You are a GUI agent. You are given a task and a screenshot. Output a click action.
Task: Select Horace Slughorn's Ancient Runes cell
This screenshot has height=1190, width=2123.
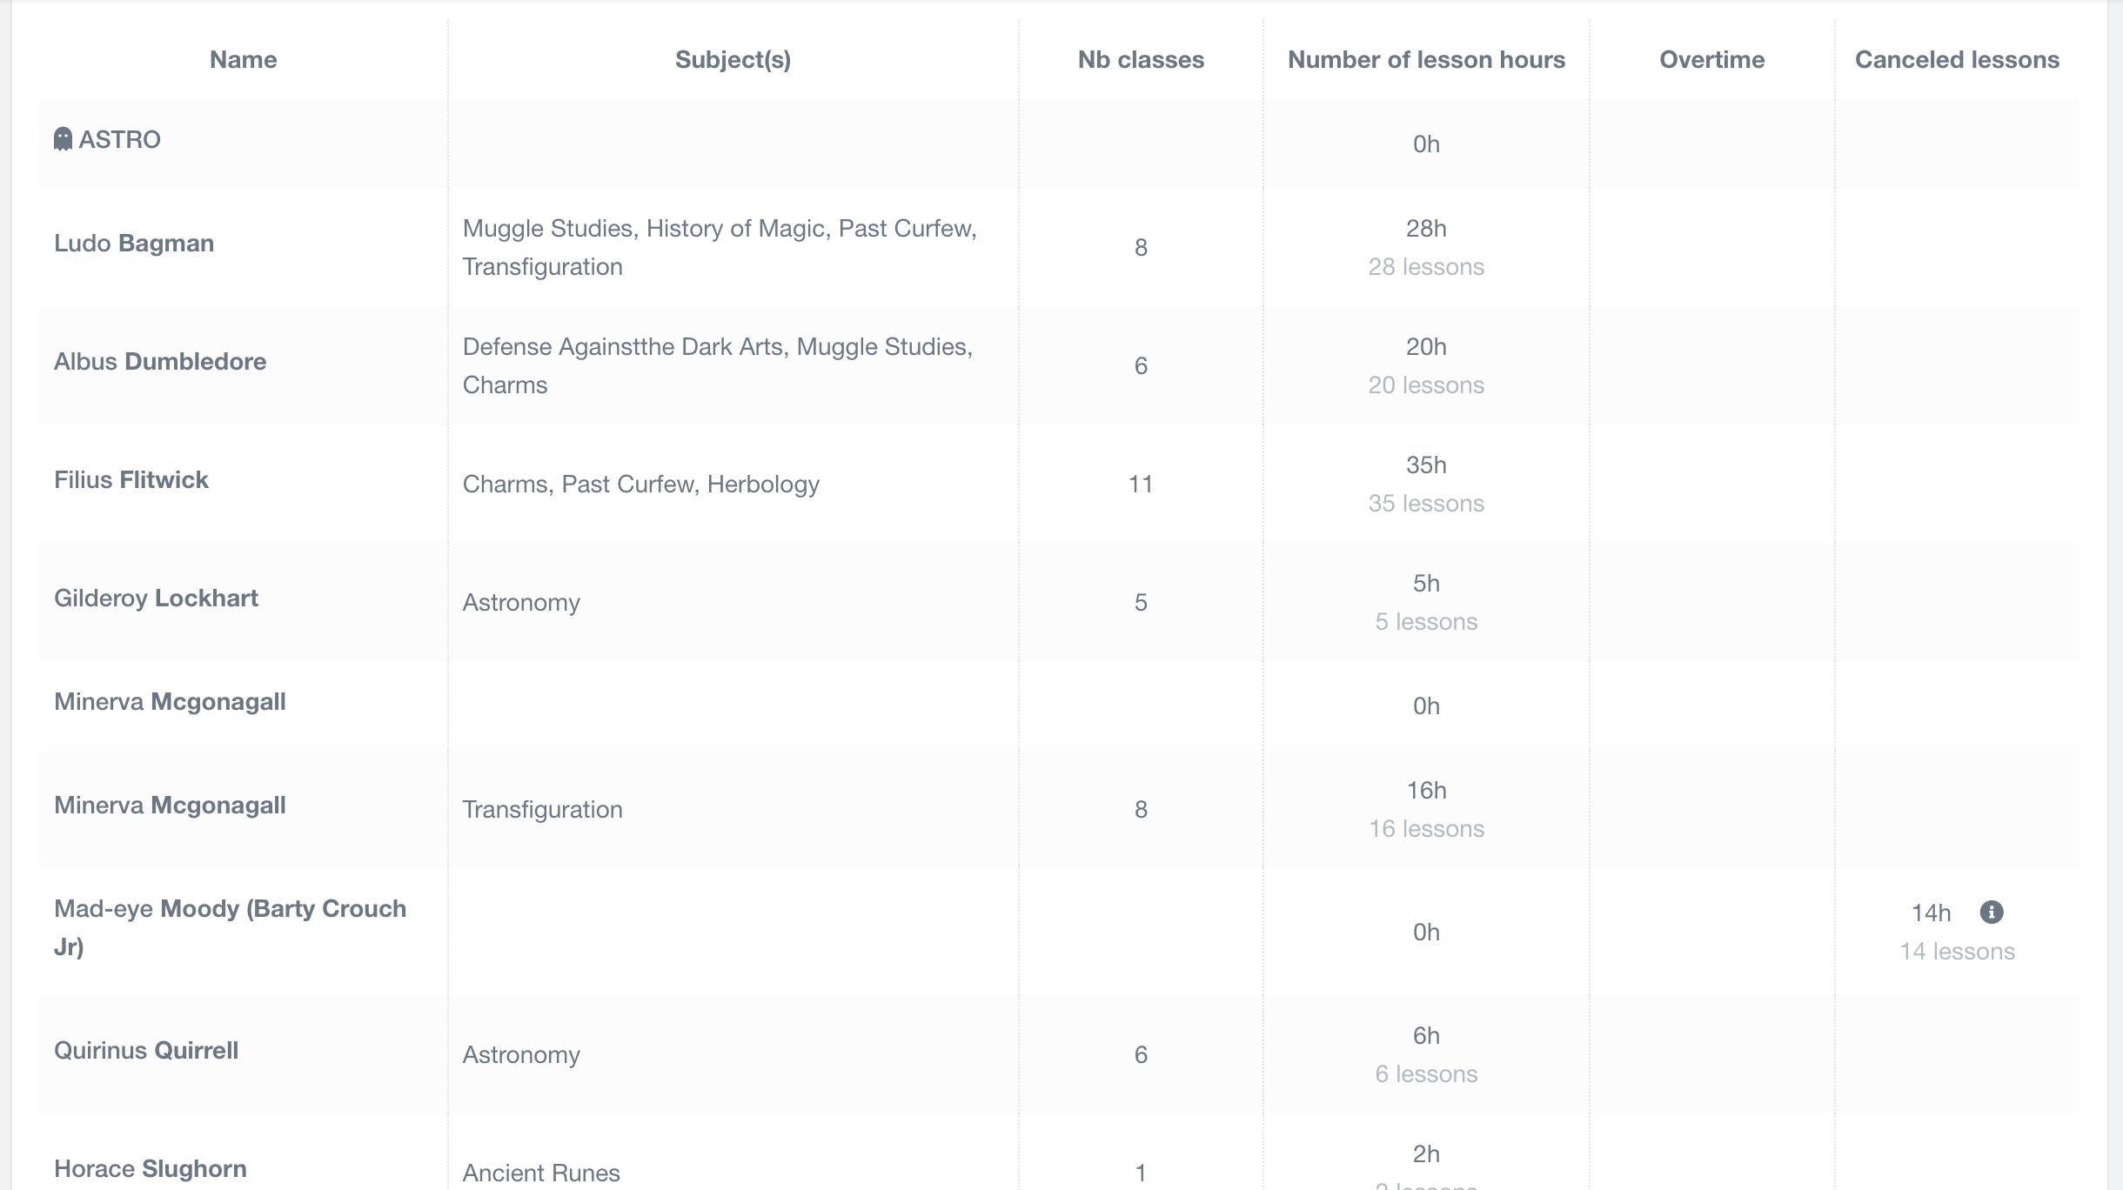(x=541, y=1173)
